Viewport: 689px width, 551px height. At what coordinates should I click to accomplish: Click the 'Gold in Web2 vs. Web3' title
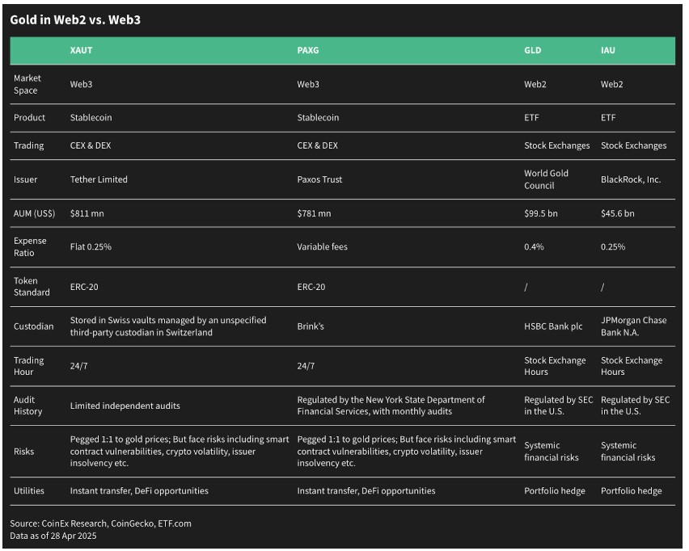coord(75,19)
